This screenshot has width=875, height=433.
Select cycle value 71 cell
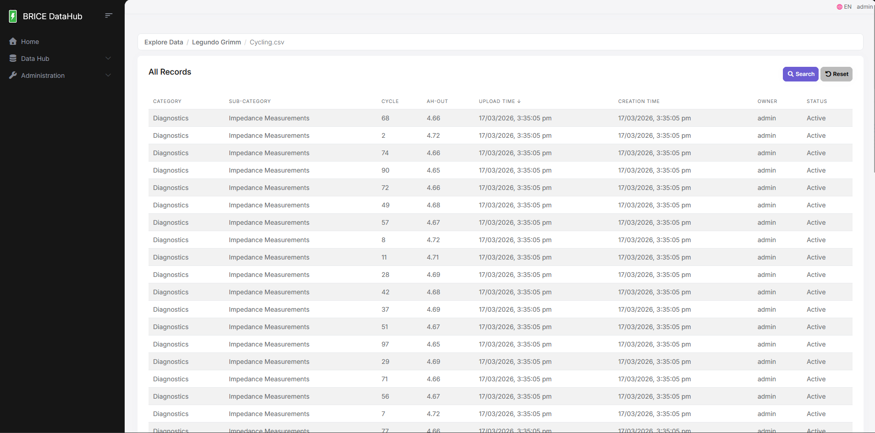(385, 379)
